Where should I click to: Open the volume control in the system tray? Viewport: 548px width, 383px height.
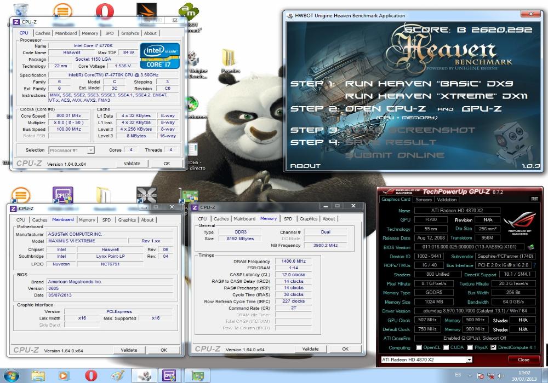coord(501,376)
